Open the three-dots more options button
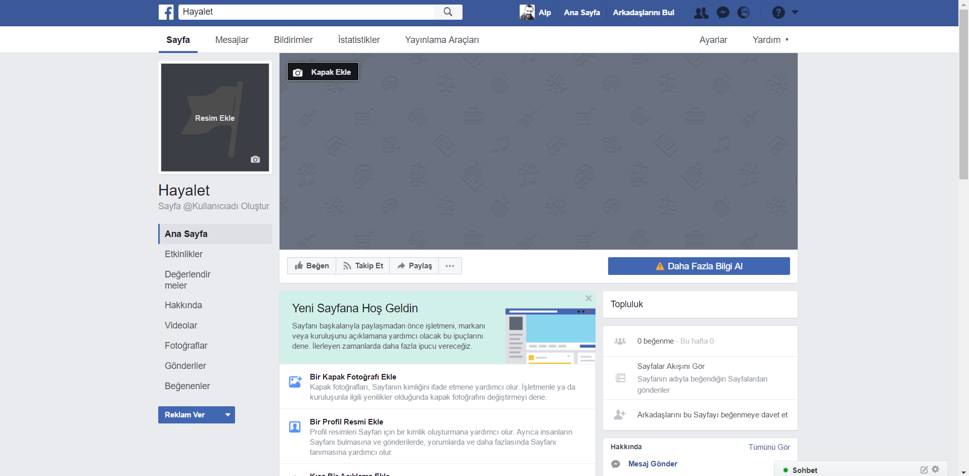The height and width of the screenshot is (476, 969). pos(450,266)
